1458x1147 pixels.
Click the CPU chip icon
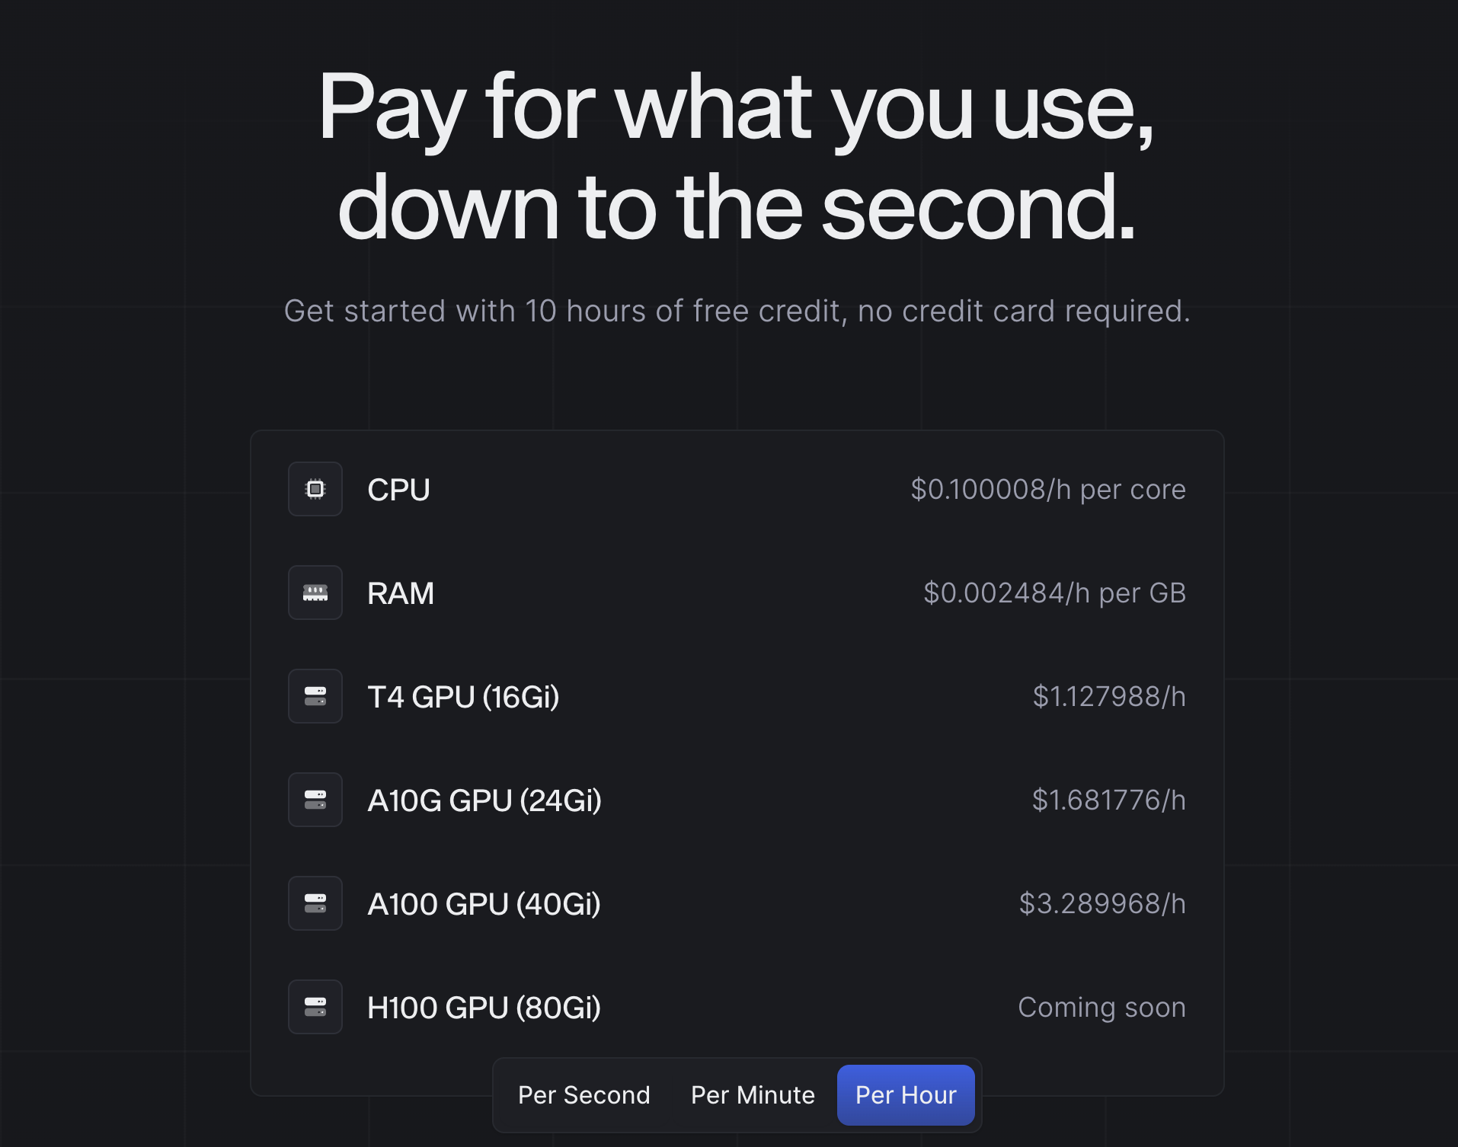point(315,490)
